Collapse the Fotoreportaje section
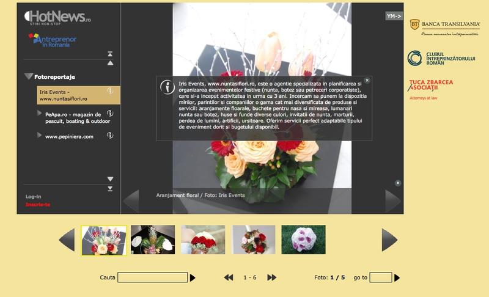 (x=29, y=77)
